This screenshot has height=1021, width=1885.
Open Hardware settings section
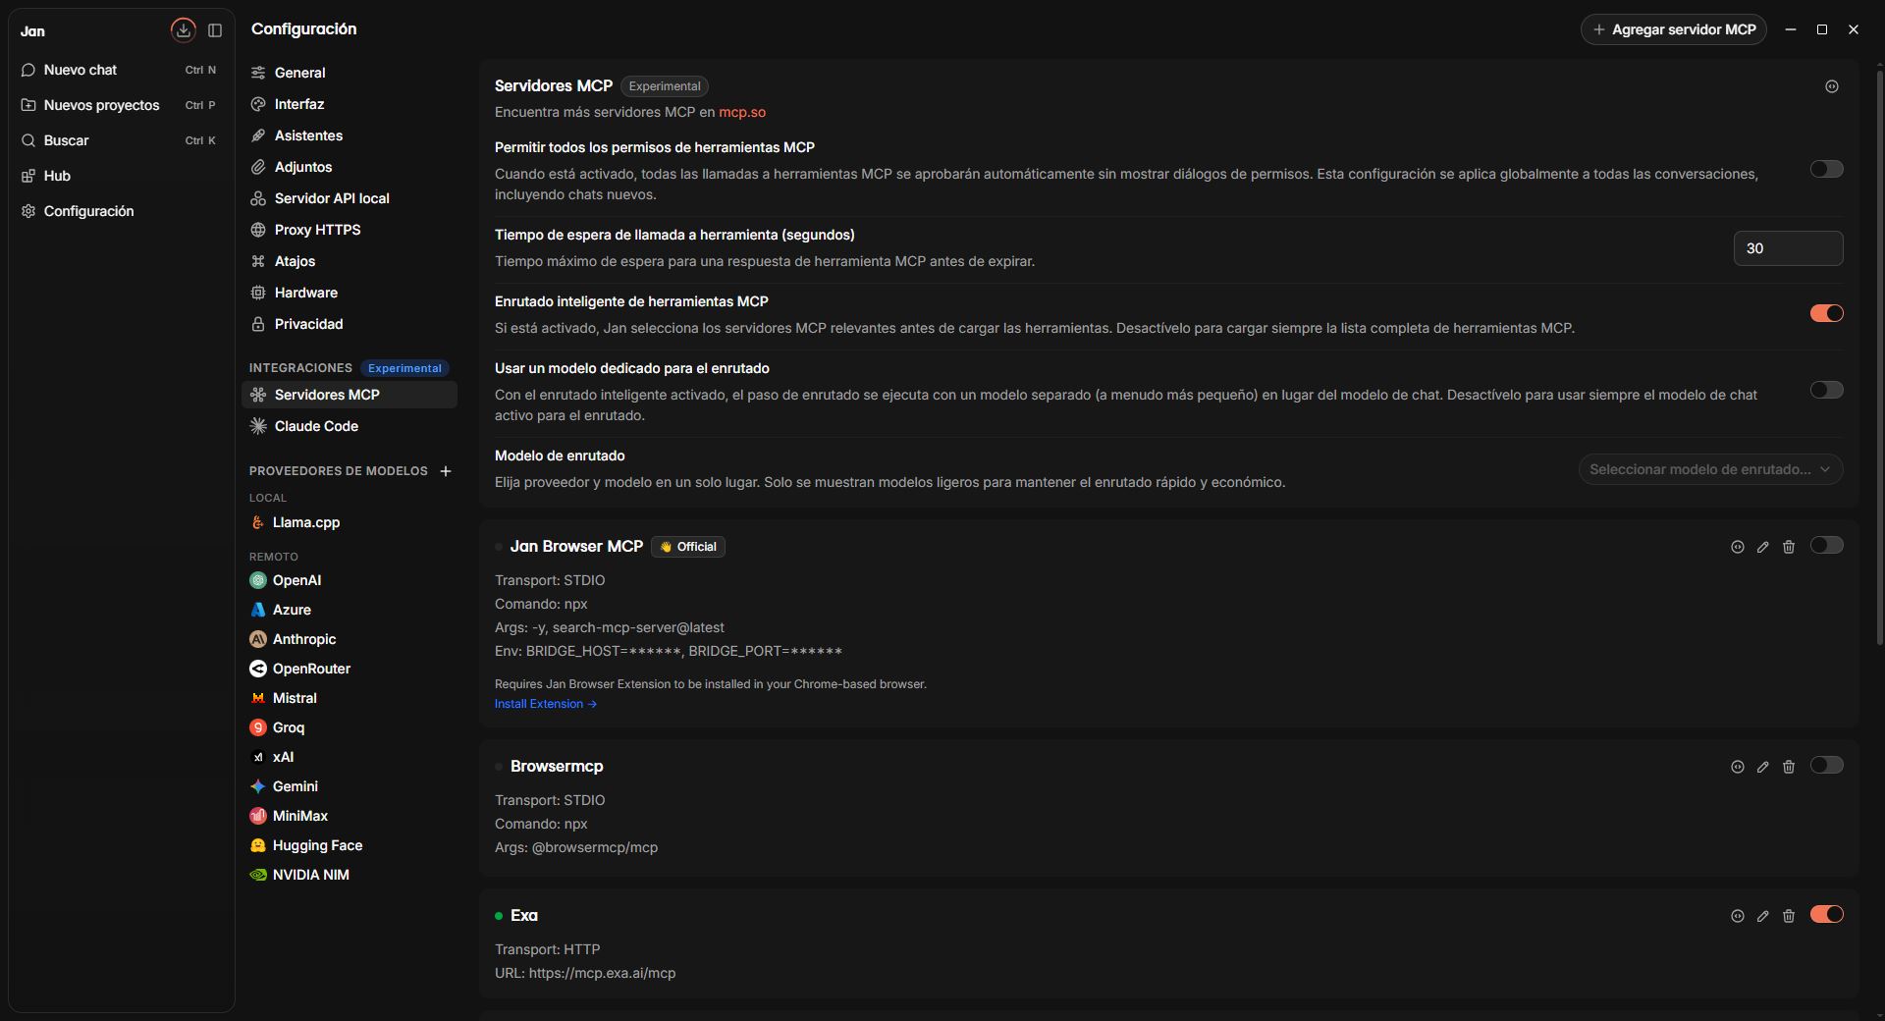350,293
